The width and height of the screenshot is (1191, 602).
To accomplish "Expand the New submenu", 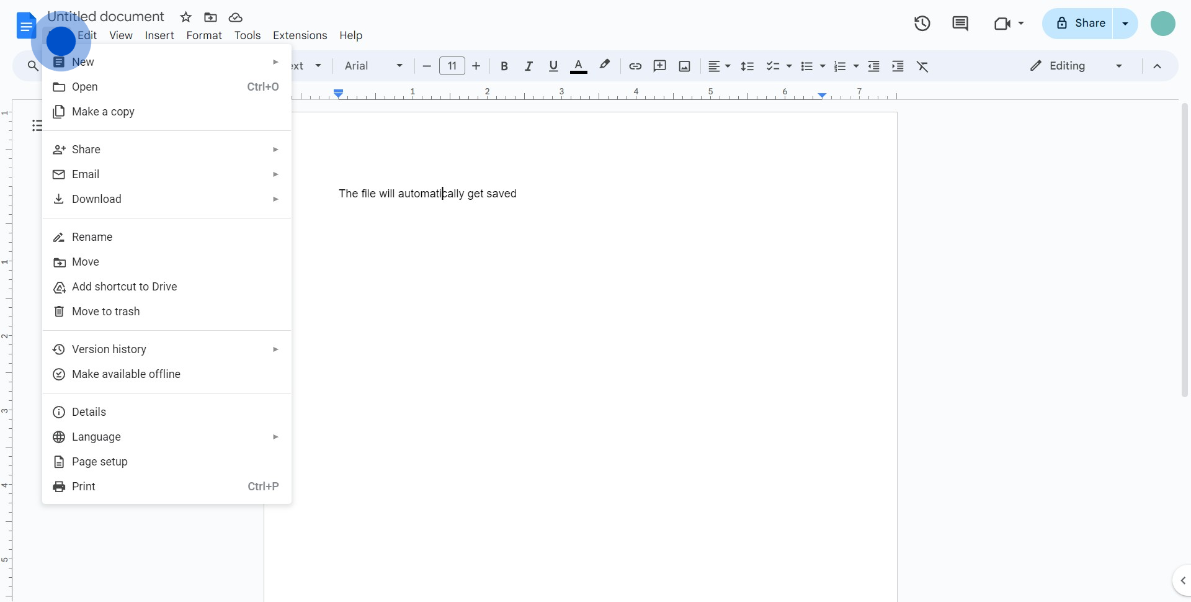I will click(167, 62).
